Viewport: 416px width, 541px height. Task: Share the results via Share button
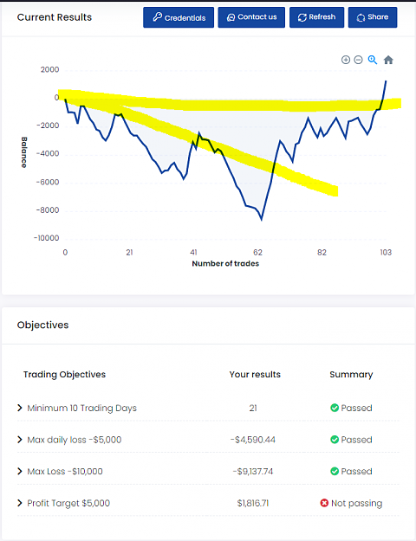pyautogui.click(x=373, y=17)
